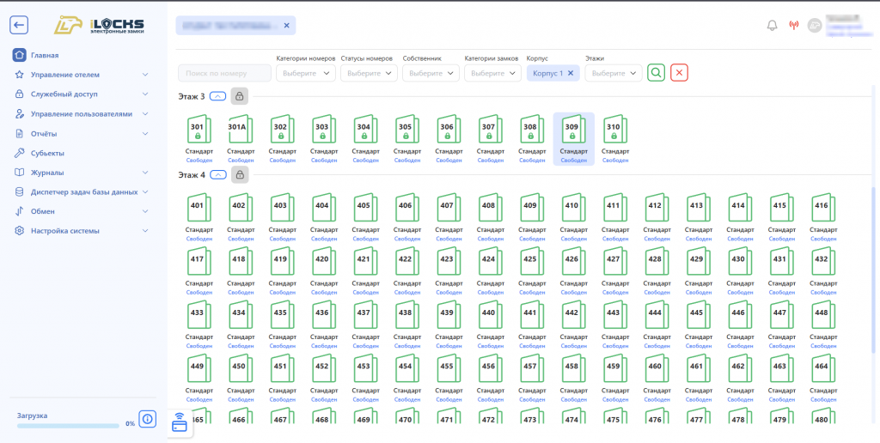Image resolution: width=880 pixels, height=443 pixels.
Task: Remove the Корпус 1 filter chip
Action: [x=571, y=74]
